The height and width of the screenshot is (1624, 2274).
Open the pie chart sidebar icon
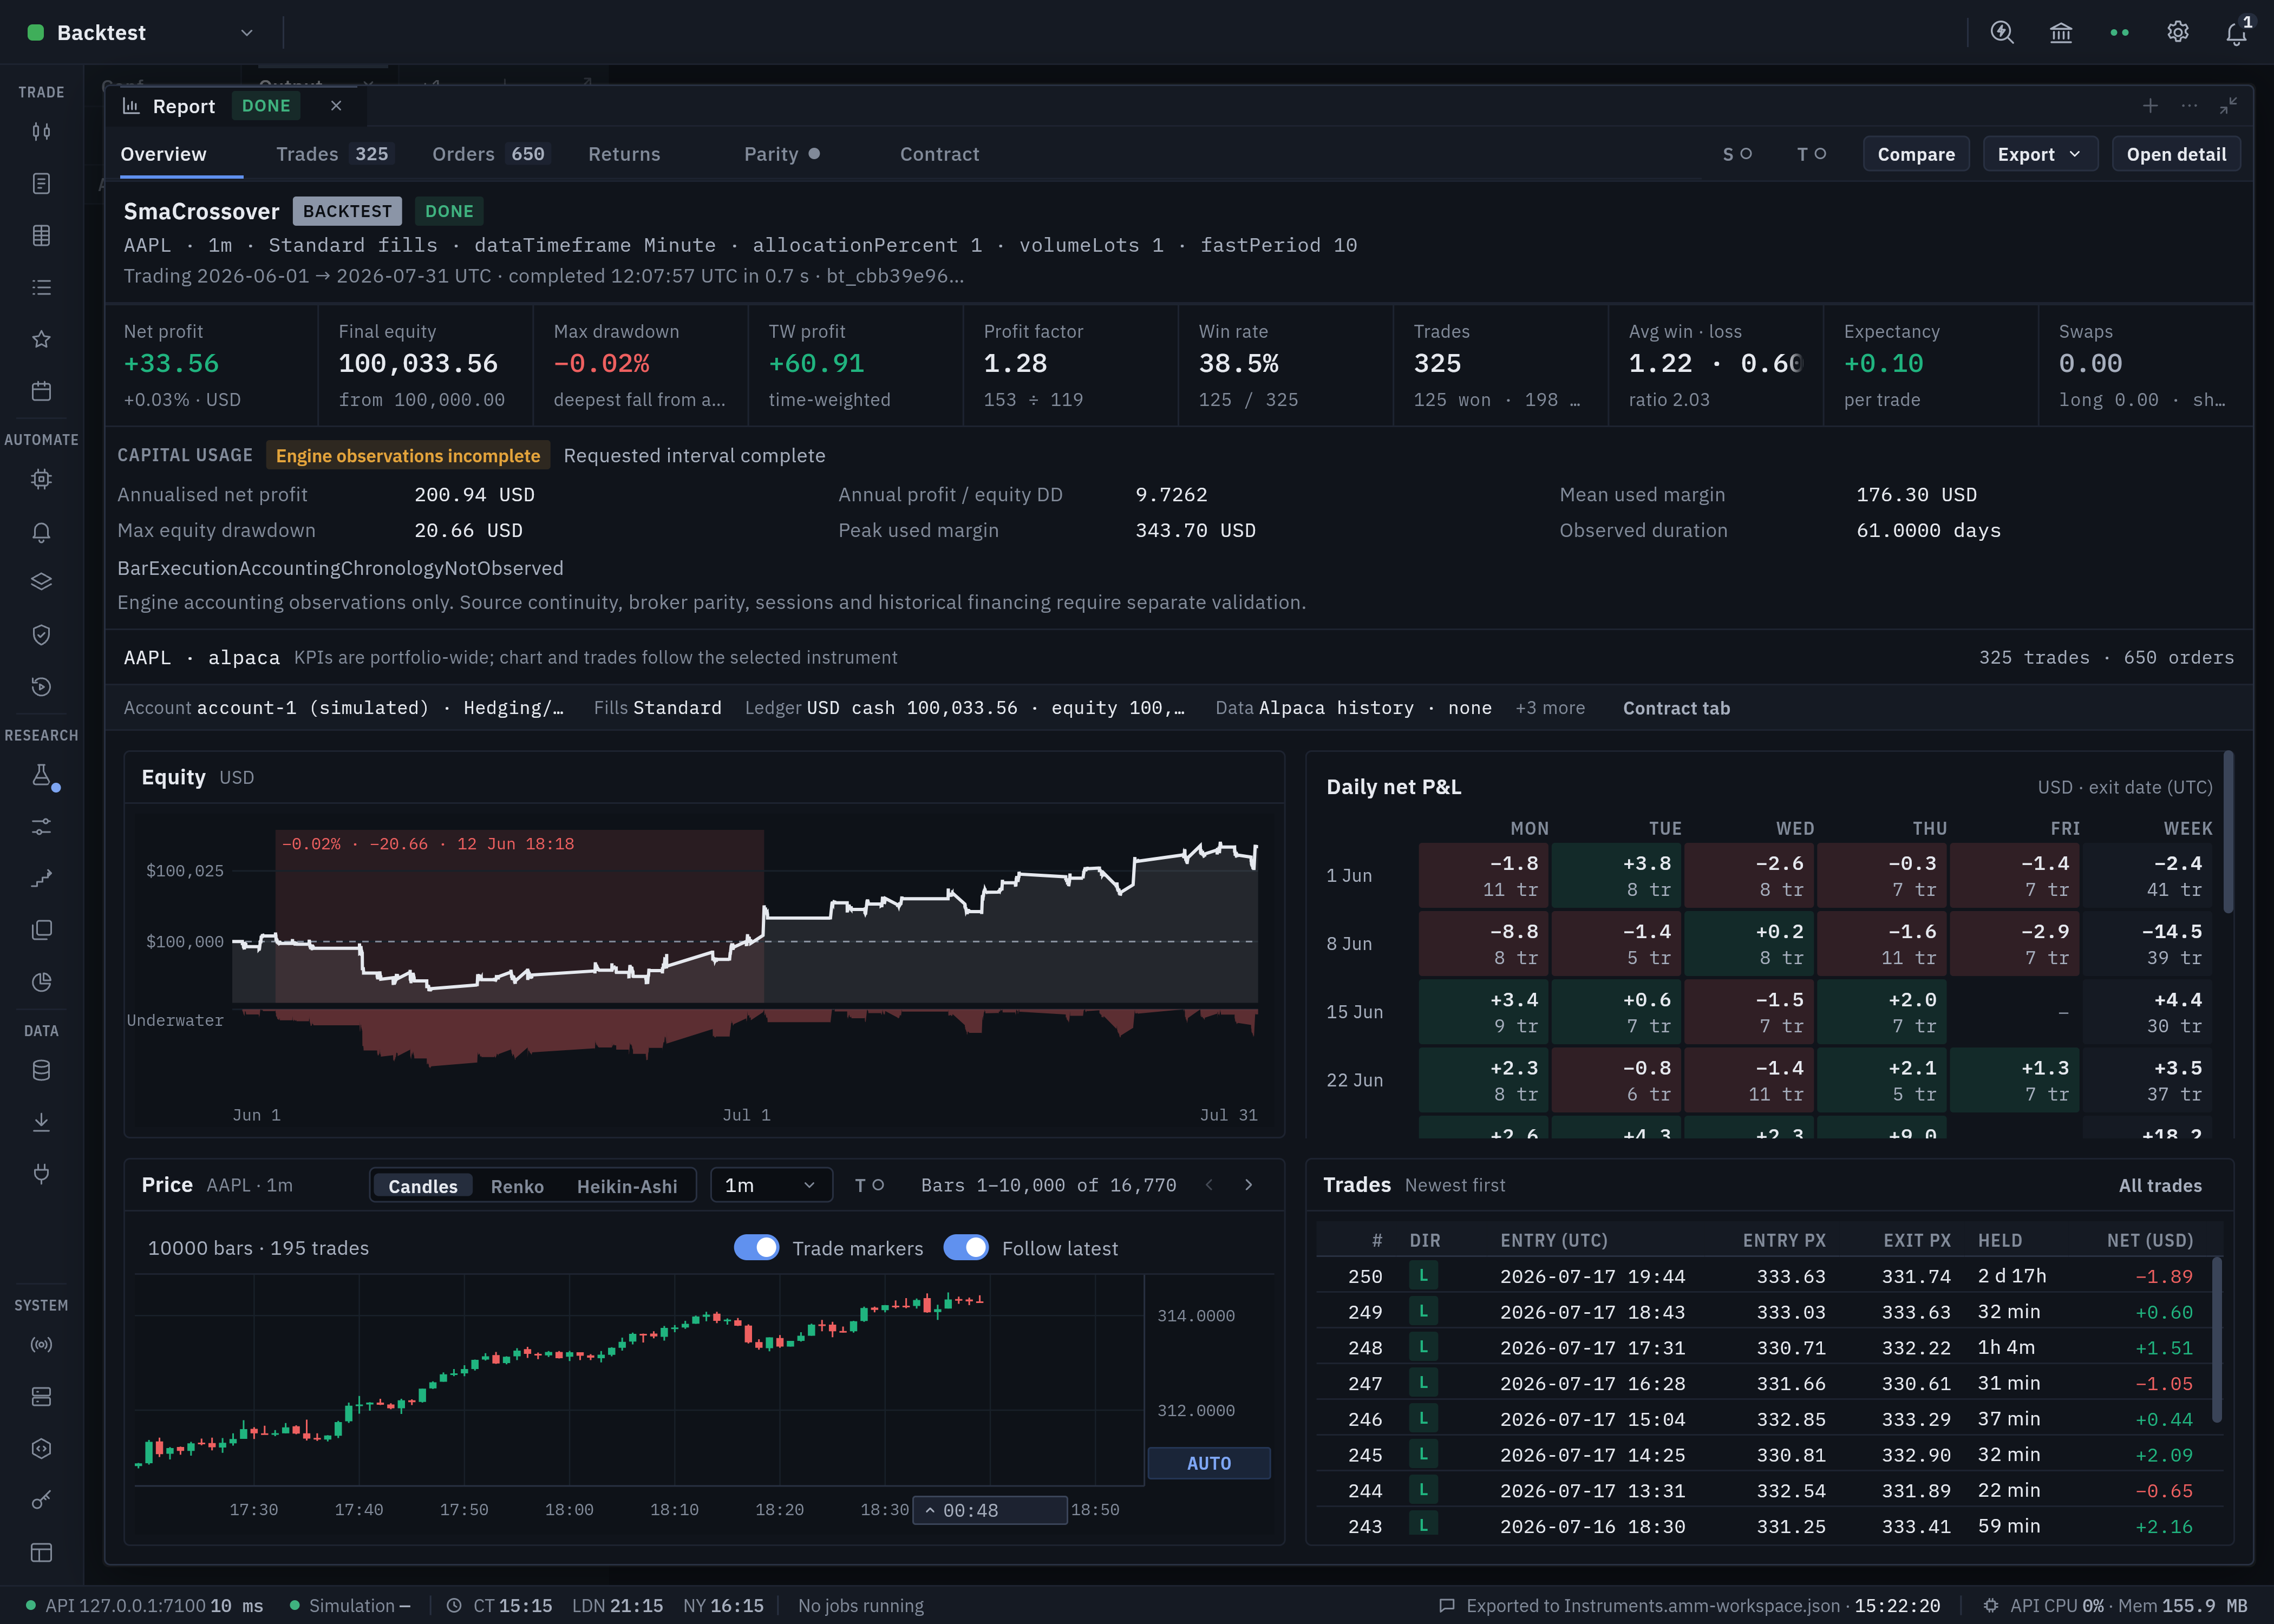[41, 982]
